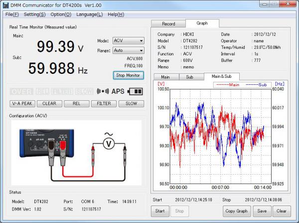Switch to the Record tab

pyautogui.click(x=168, y=24)
